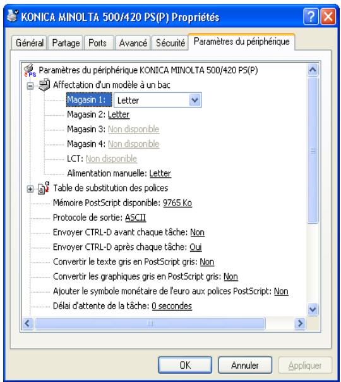Click the Annuler button
341x382 pixels.
245,365
